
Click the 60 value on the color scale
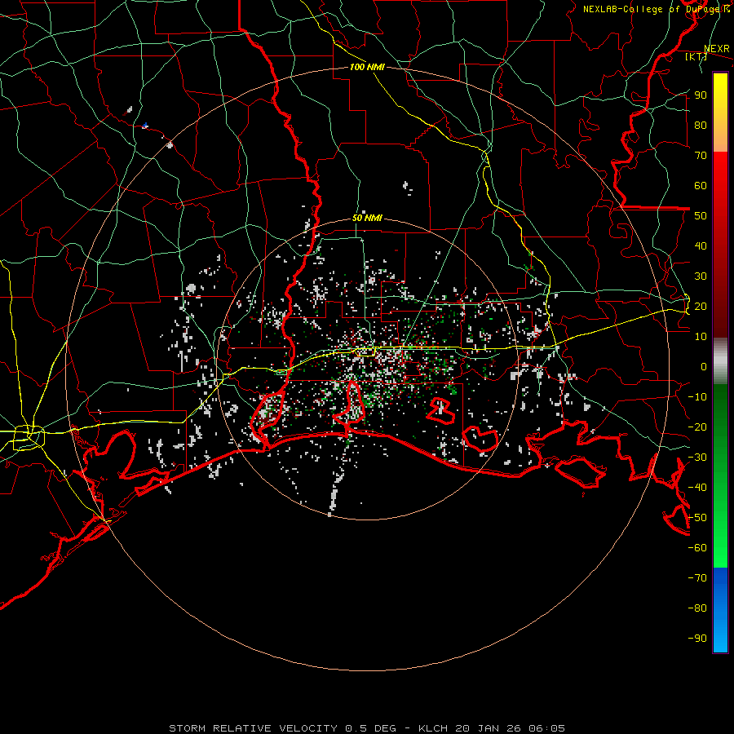[701, 185]
